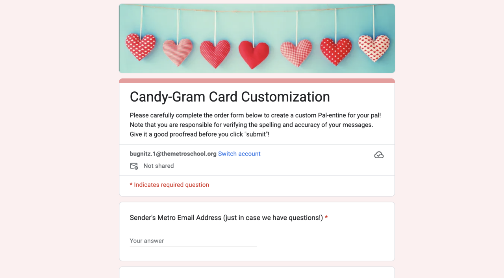504x278 pixels.
Task: Click the Switch account link
Action: (239, 154)
